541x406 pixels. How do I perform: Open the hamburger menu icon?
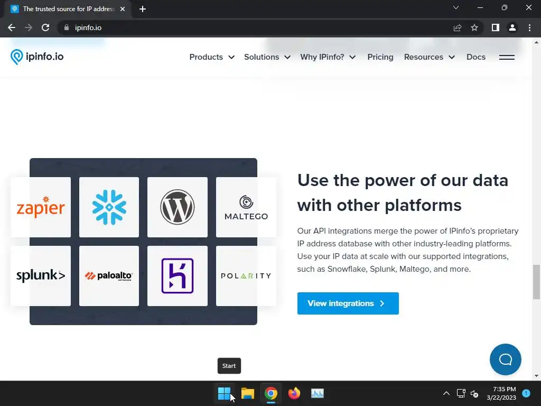click(507, 57)
